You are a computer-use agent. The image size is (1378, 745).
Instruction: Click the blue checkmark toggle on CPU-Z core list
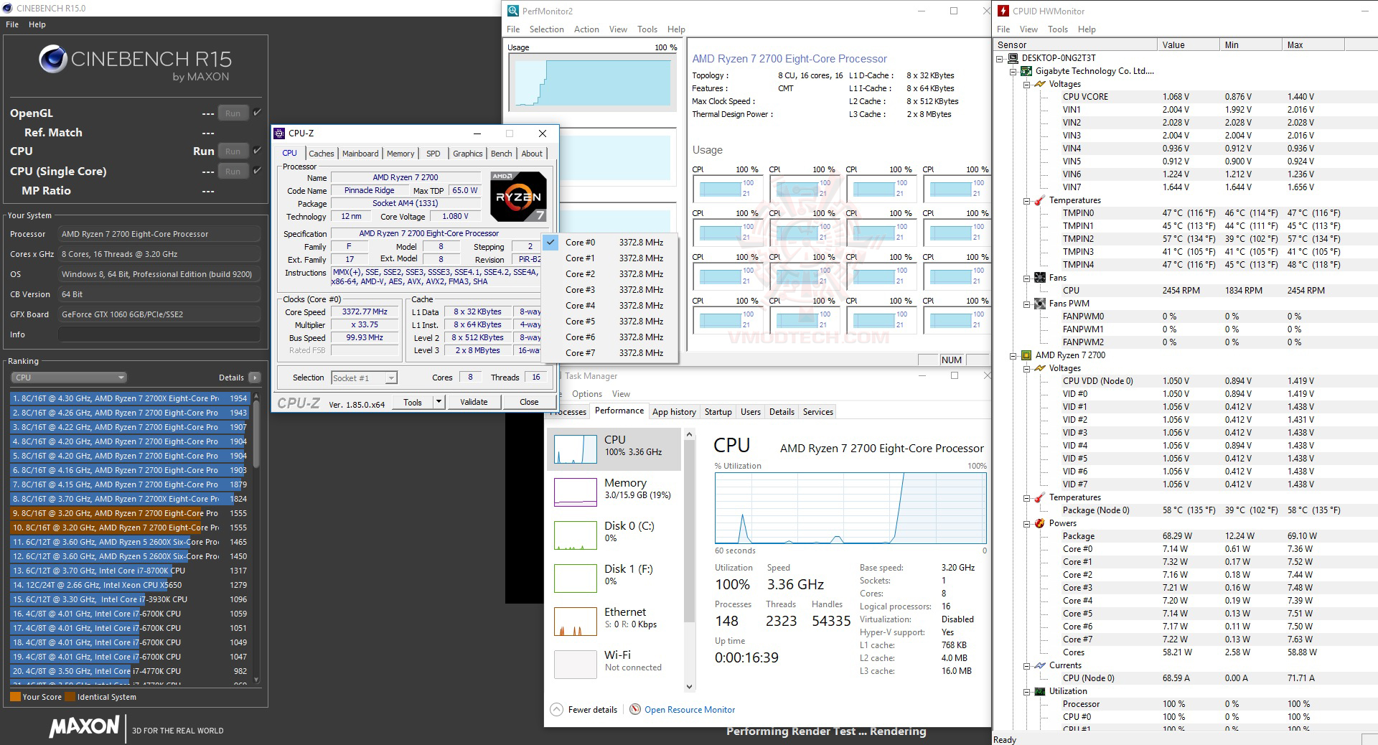pos(550,243)
